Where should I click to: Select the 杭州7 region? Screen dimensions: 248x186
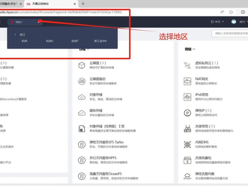[75, 41]
